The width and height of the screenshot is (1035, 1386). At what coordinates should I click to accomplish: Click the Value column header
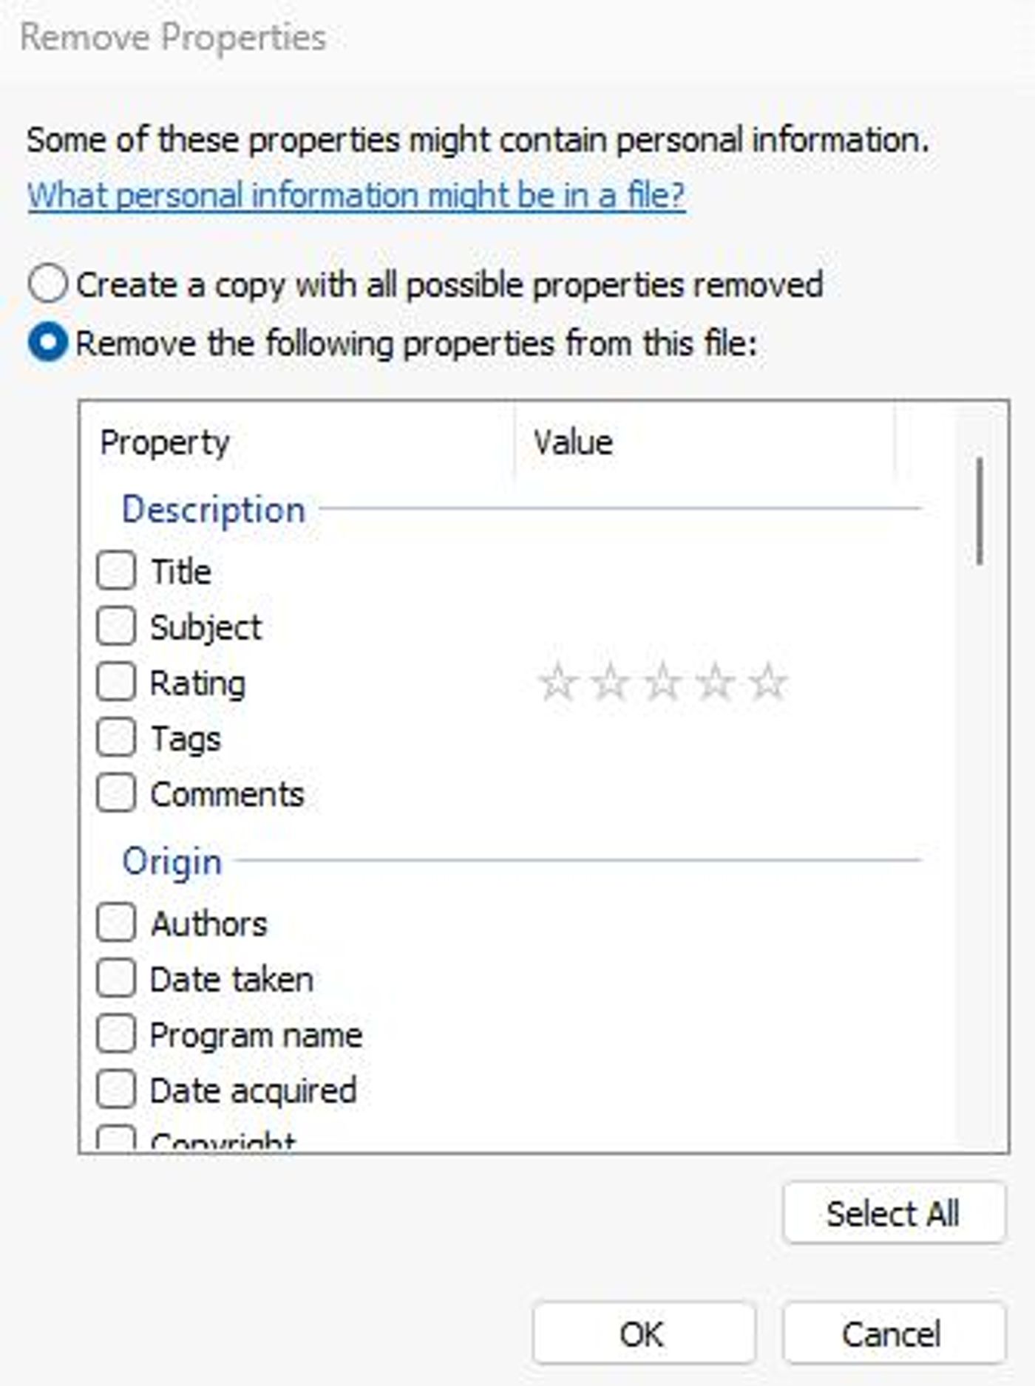[x=705, y=443]
